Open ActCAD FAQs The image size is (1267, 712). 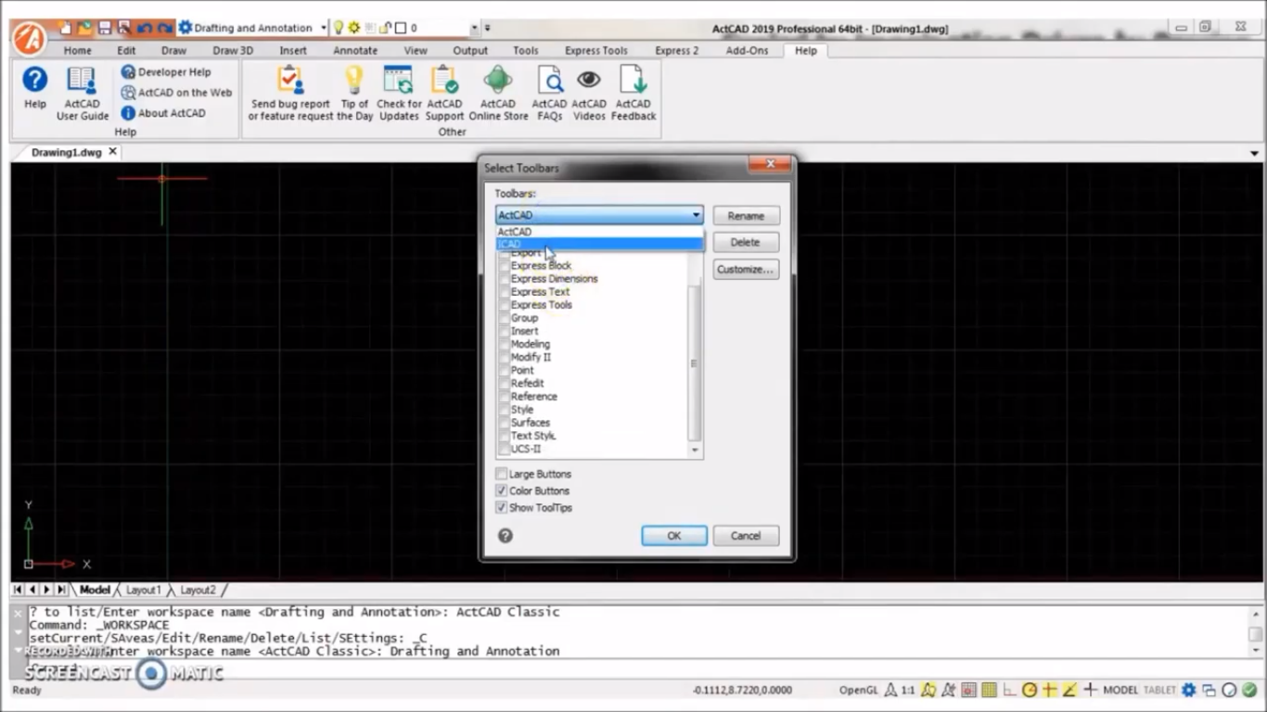(549, 94)
